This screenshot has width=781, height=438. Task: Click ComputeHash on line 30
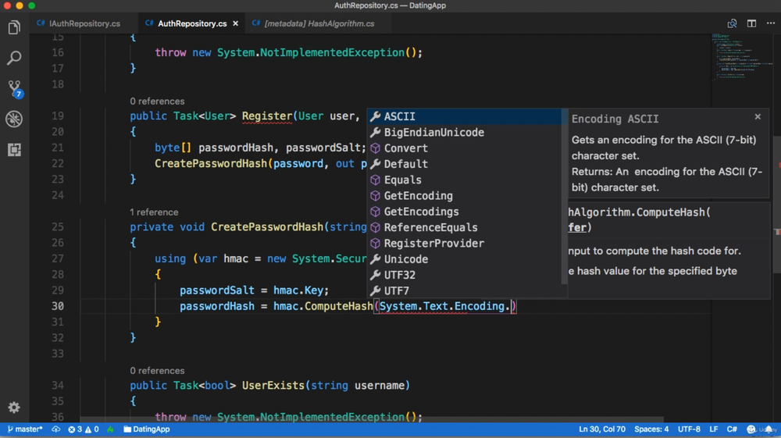(339, 306)
